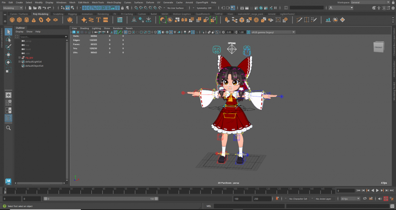
Task: Click the search magnifier icon in left sidebar
Action: pos(8,128)
